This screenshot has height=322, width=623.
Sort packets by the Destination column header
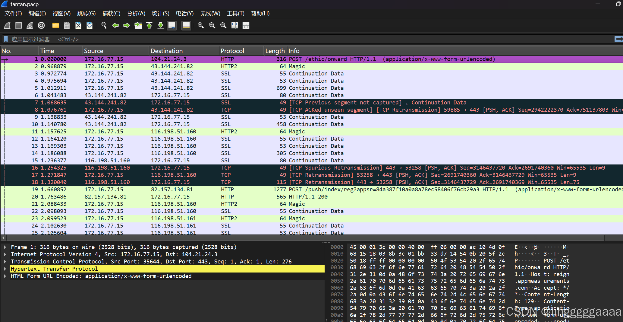click(184, 51)
